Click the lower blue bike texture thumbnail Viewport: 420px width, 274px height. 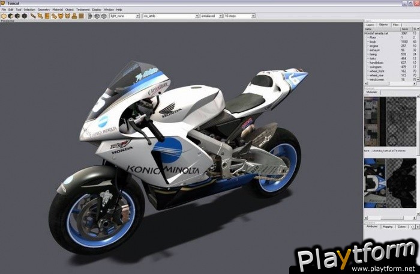(x=390, y=183)
